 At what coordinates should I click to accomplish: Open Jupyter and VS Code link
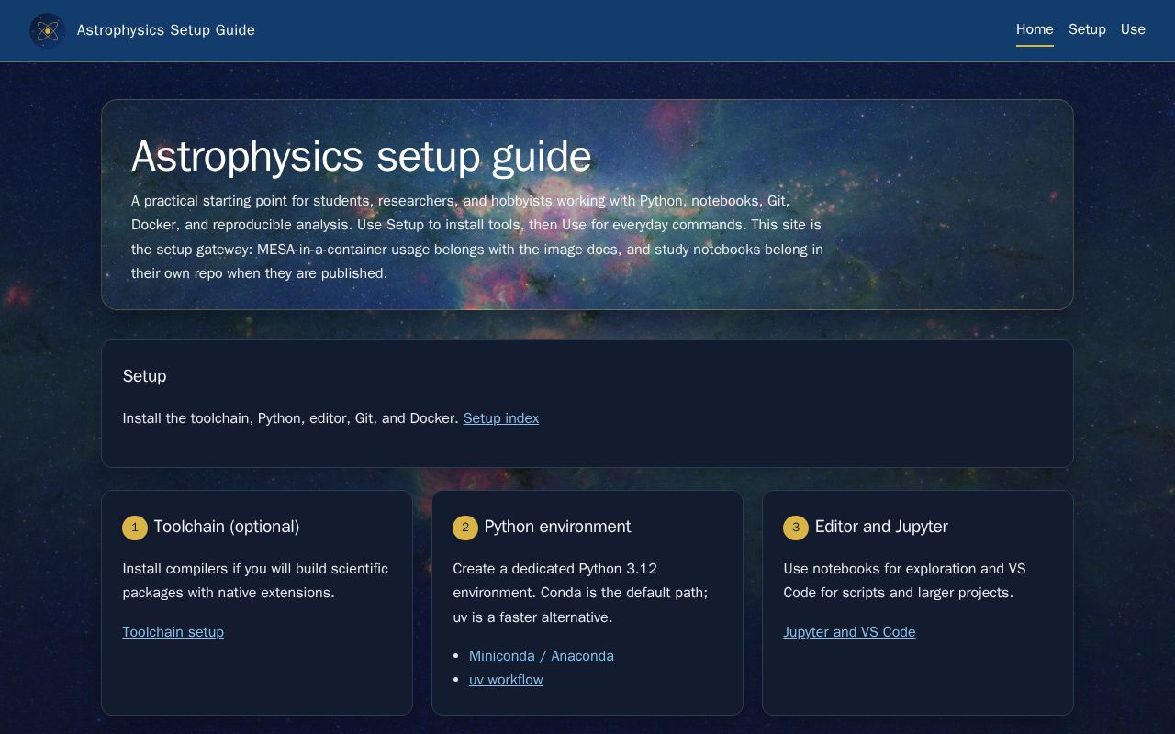(x=849, y=632)
